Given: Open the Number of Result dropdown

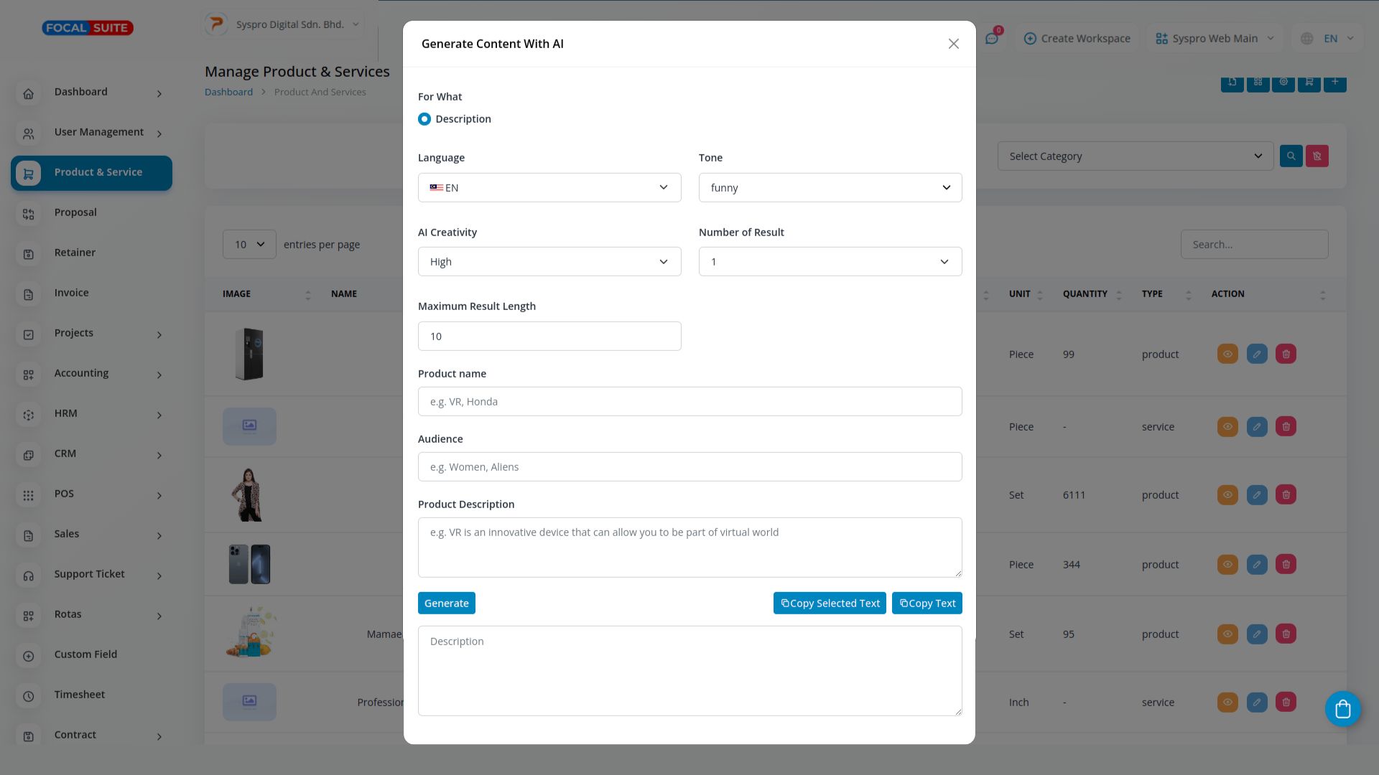Looking at the screenshot, I should coord(830,262).
